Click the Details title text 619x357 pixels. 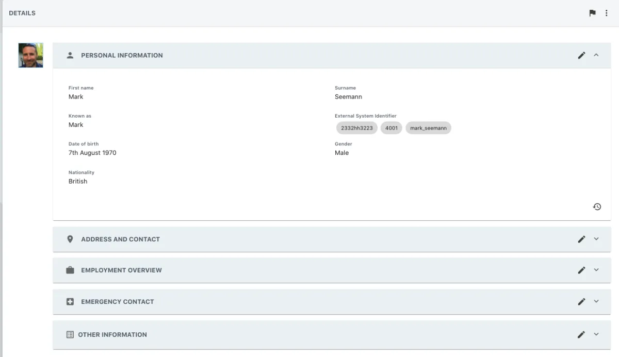click(x=22, y=13)
